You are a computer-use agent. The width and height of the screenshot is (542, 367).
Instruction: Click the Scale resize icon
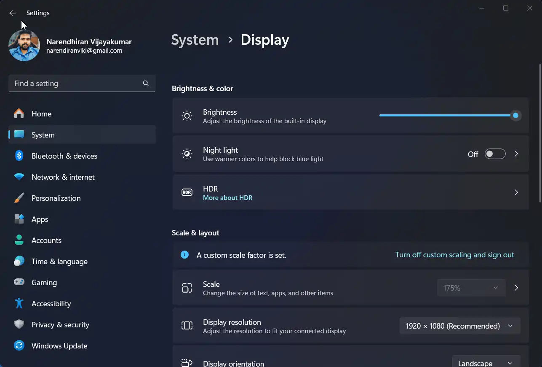[187, 288]
